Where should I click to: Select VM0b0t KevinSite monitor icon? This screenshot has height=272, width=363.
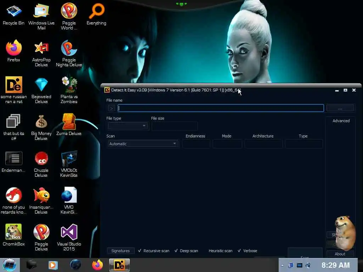(x=69, y=164)
